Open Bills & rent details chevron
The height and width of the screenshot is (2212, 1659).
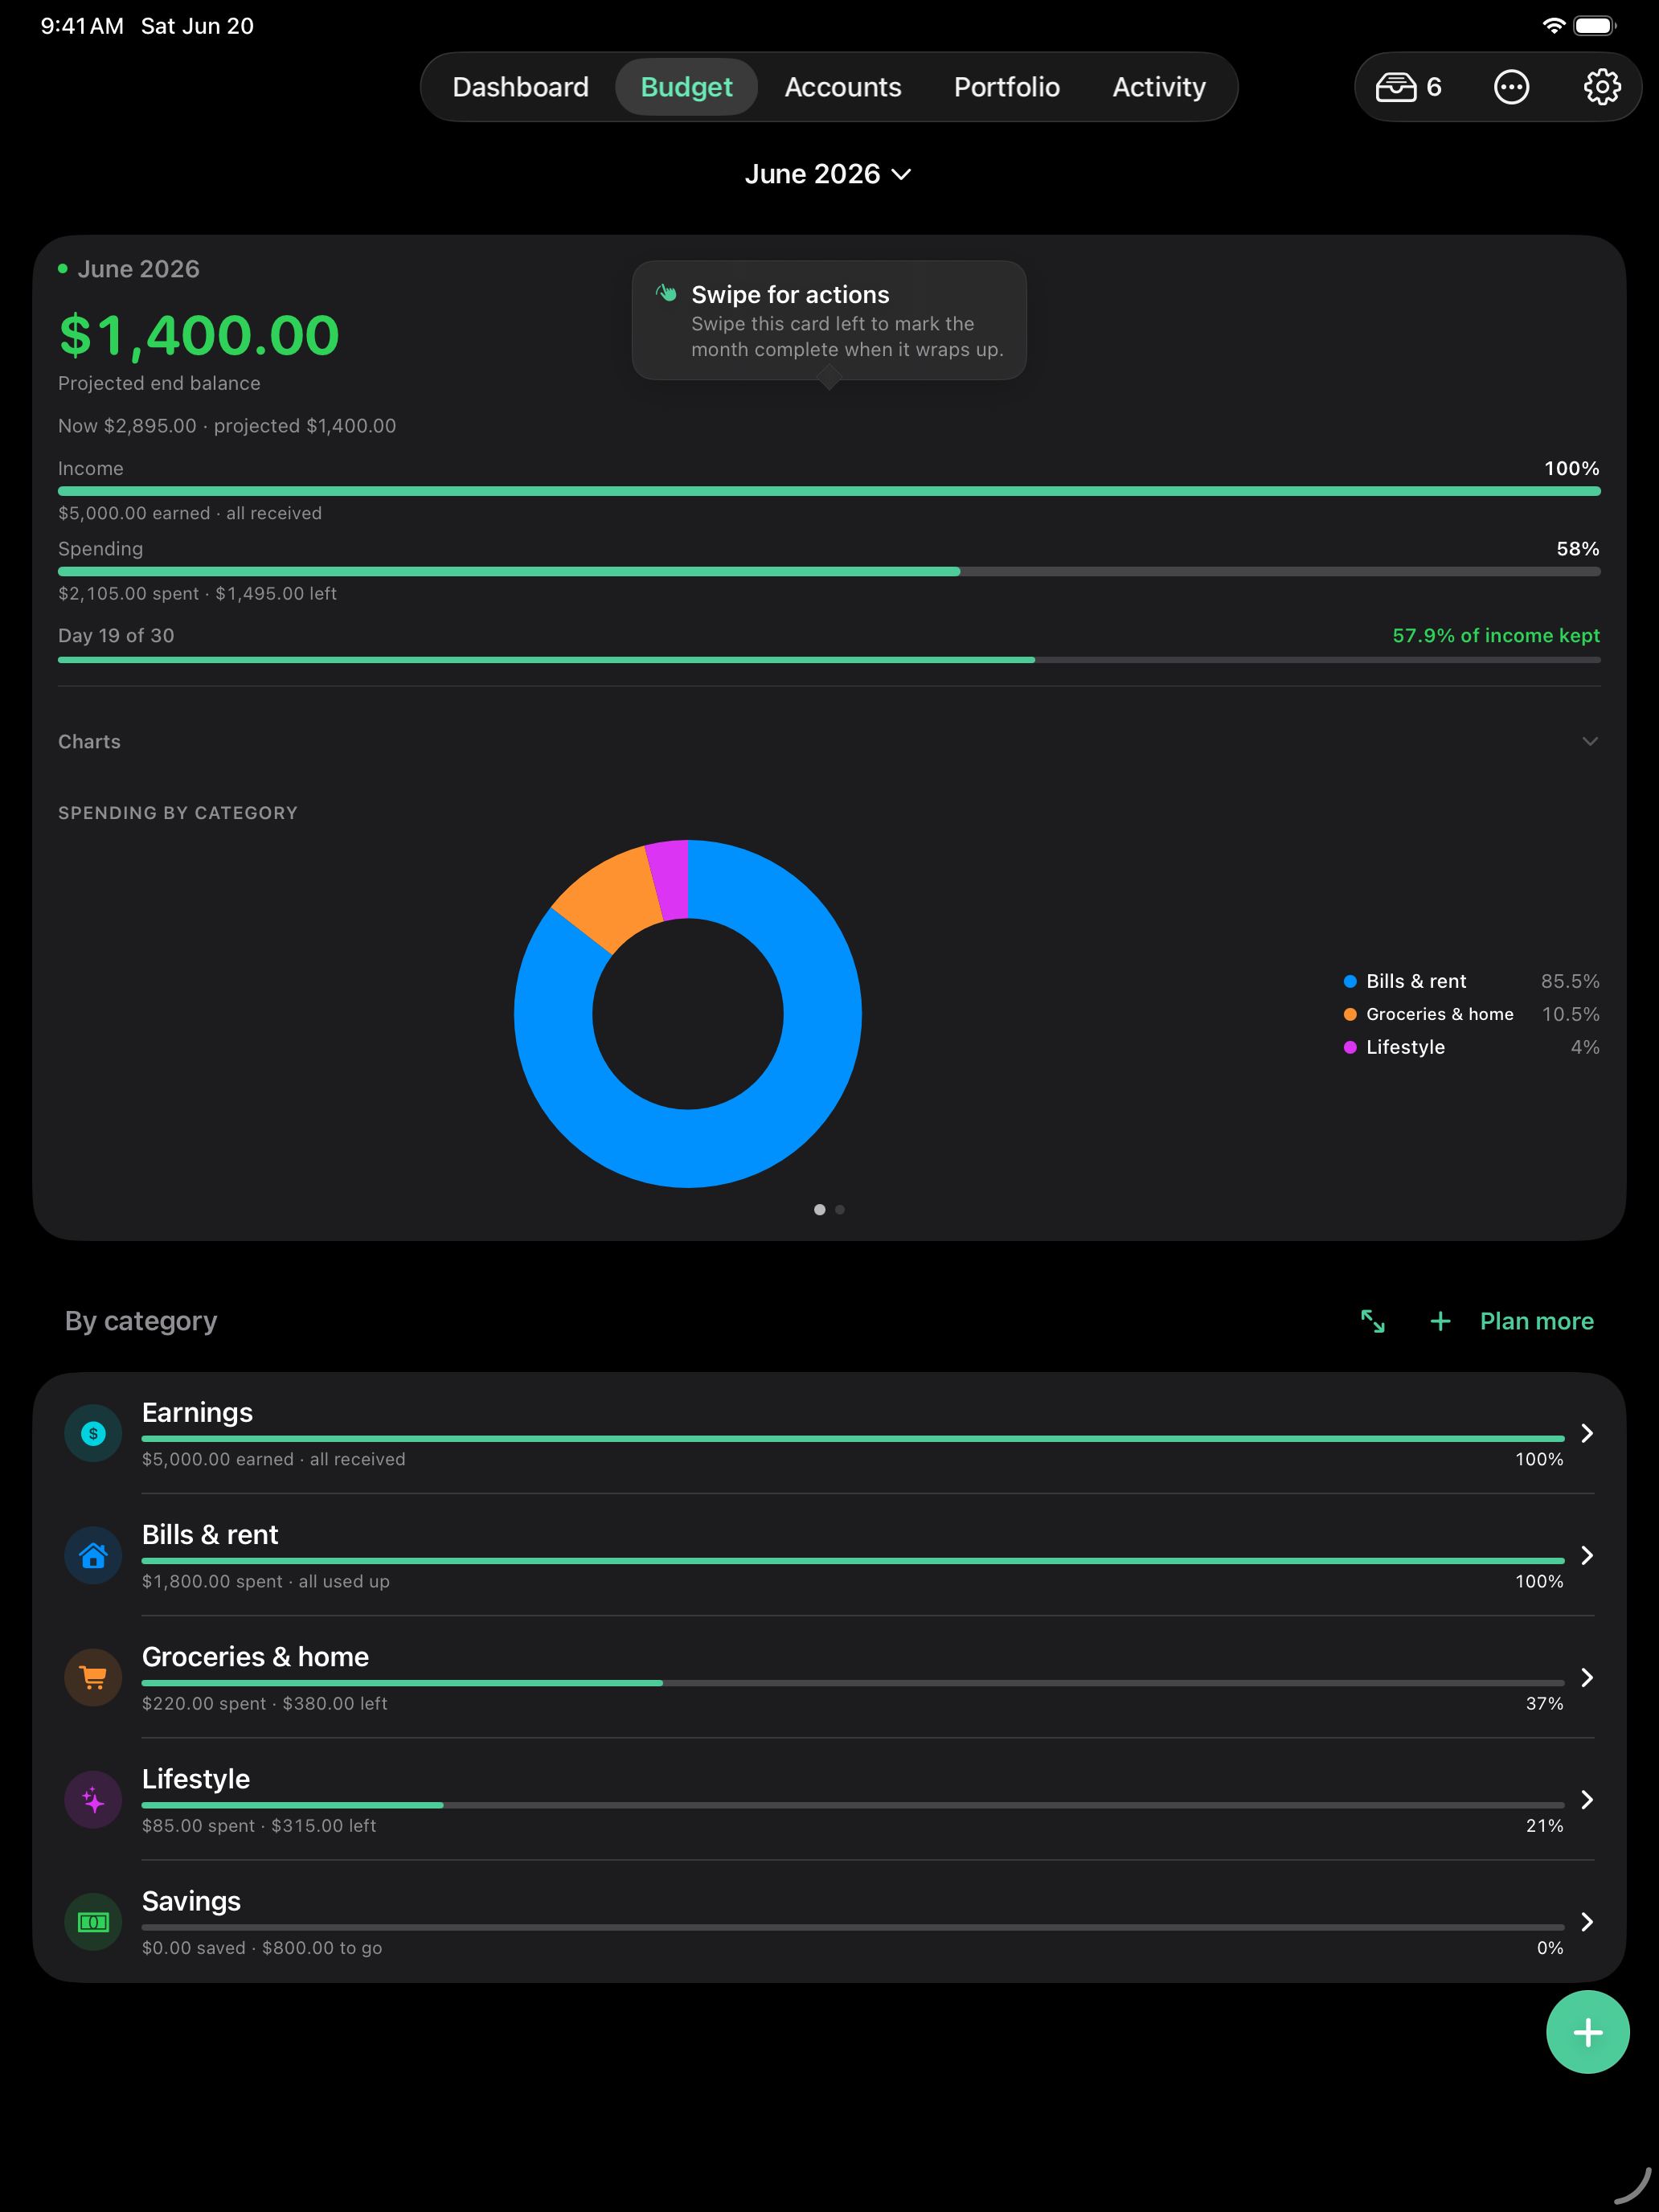pos(1587,1555)
